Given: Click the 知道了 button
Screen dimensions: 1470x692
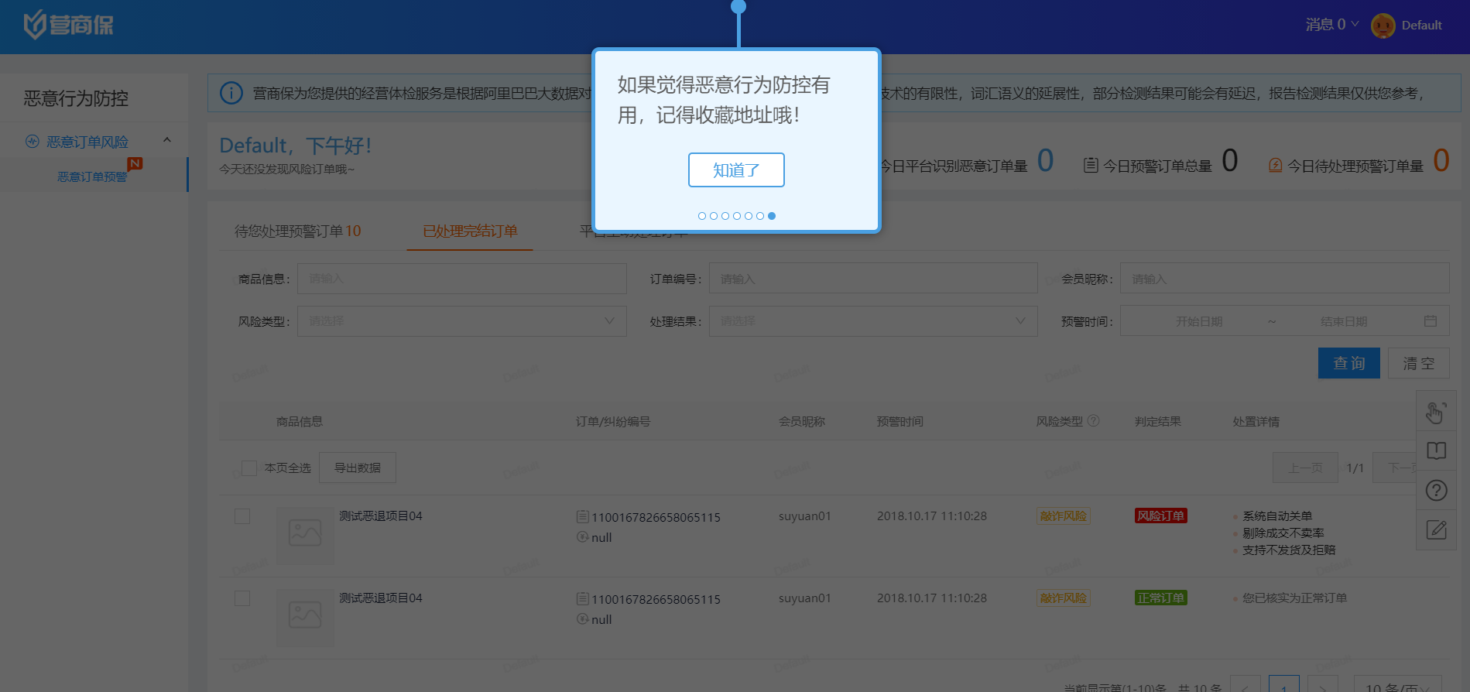Looking at the screenshot, I should click(x=735, y=170).
